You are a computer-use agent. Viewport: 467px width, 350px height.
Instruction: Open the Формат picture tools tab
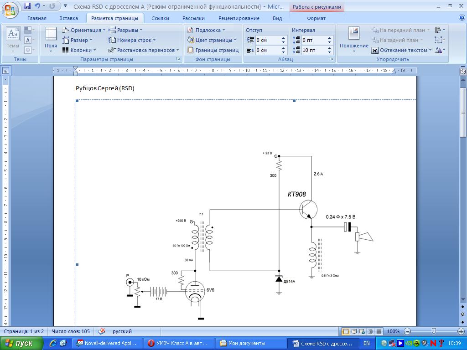(x=316, y=18)
